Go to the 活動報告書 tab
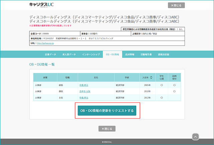Viewport: 214px width, 145px height. click(x=146, y=54)
